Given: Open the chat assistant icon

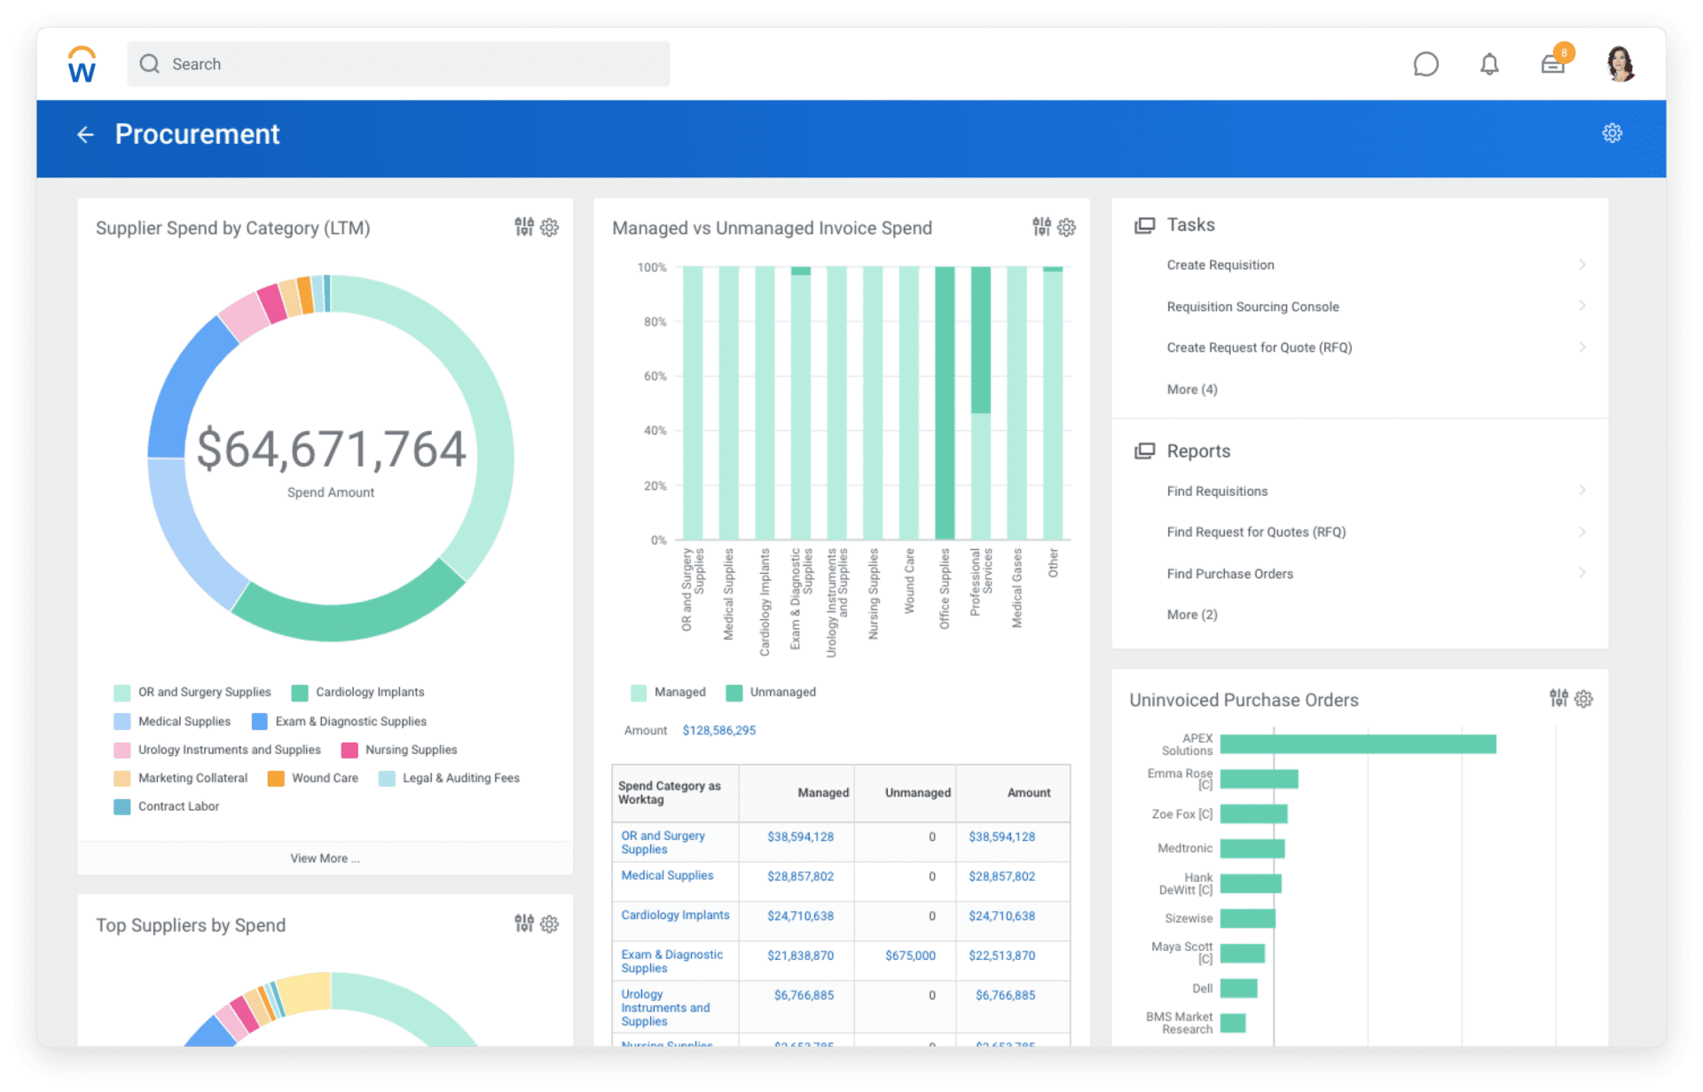Looking at the screenshot, I should tap(1425, 64).
